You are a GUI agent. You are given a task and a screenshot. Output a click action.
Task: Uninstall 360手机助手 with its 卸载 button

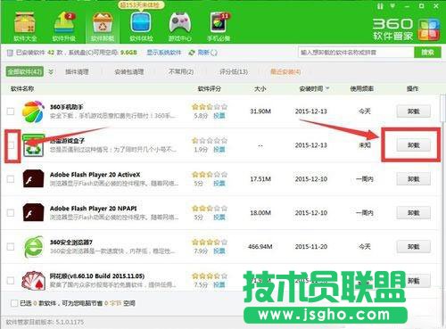[413, 111]
